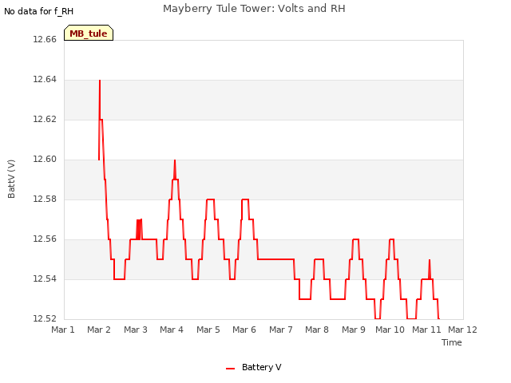Click the 12.64 y-axis tick label
The height and width of the screenshot is (383, 511).
(x=45, y=80)
